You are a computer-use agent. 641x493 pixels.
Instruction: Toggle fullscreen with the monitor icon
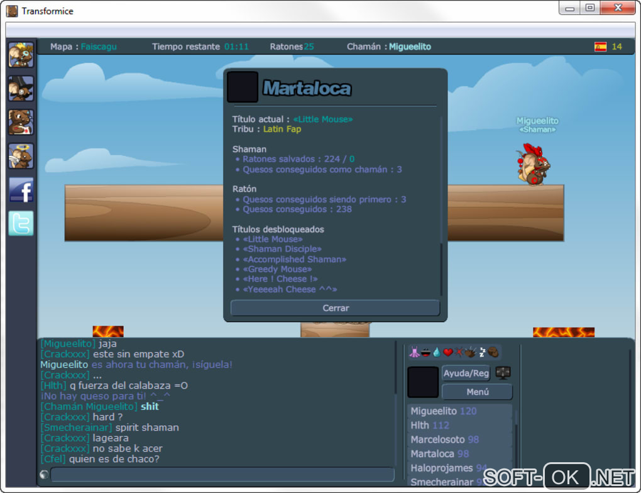coord(503,372)
